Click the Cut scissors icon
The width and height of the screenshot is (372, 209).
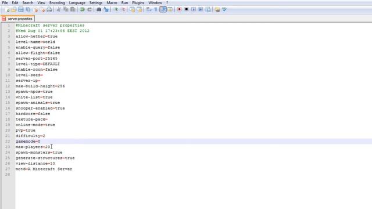58,9
